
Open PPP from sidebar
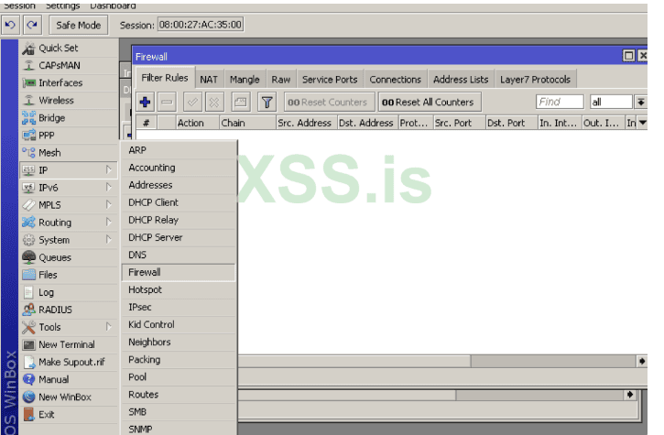(x=69, y=136)
